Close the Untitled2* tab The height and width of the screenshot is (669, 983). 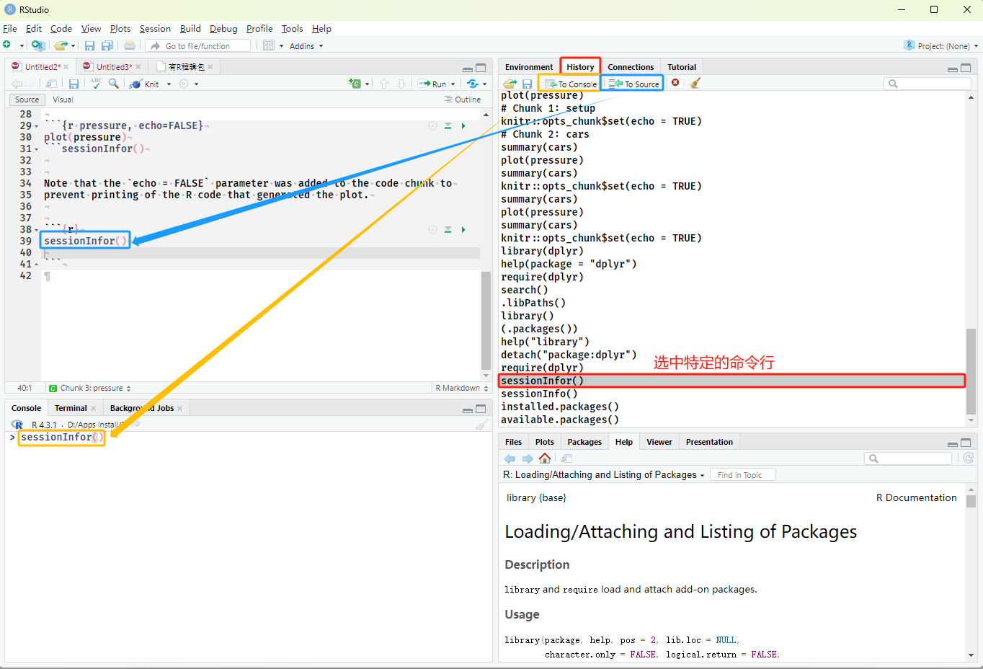click(x=66, y=67)
